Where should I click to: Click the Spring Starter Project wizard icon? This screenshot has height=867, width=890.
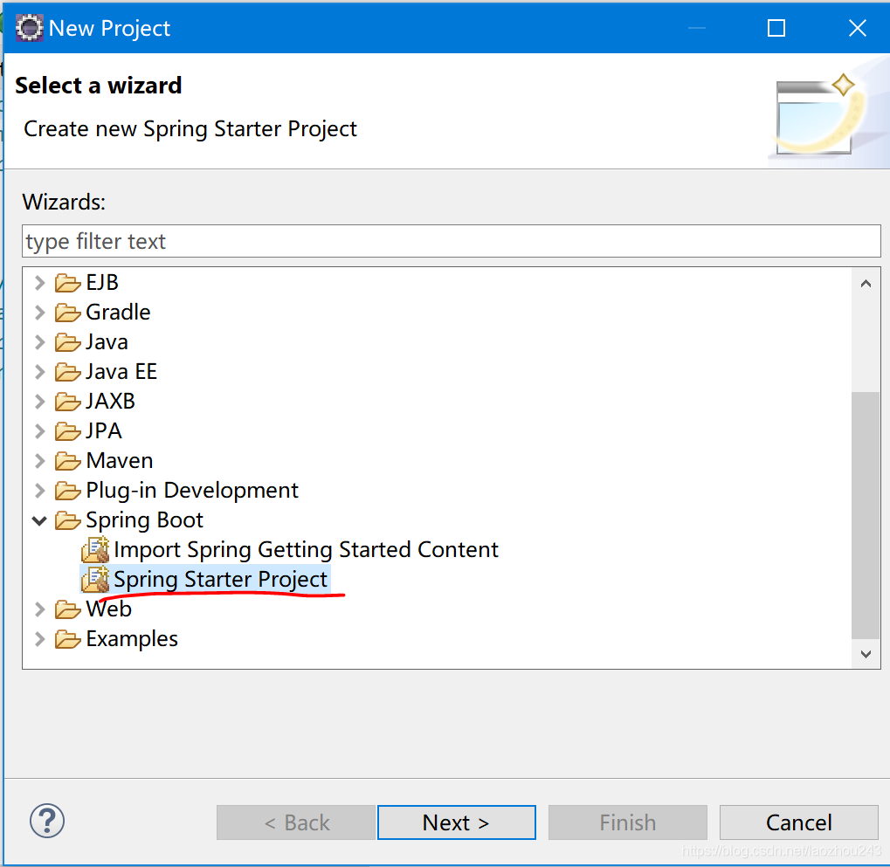[95, 579]
